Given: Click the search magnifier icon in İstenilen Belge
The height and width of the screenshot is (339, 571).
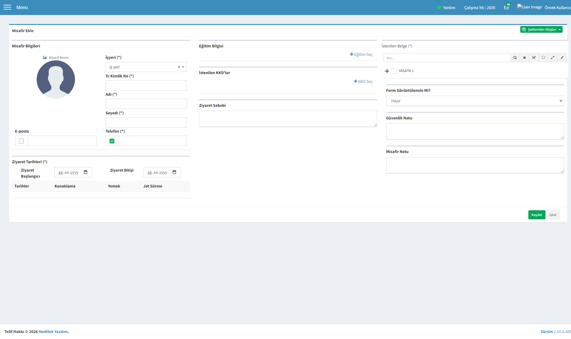Looking at the screenshot, I should pos(515,58).
